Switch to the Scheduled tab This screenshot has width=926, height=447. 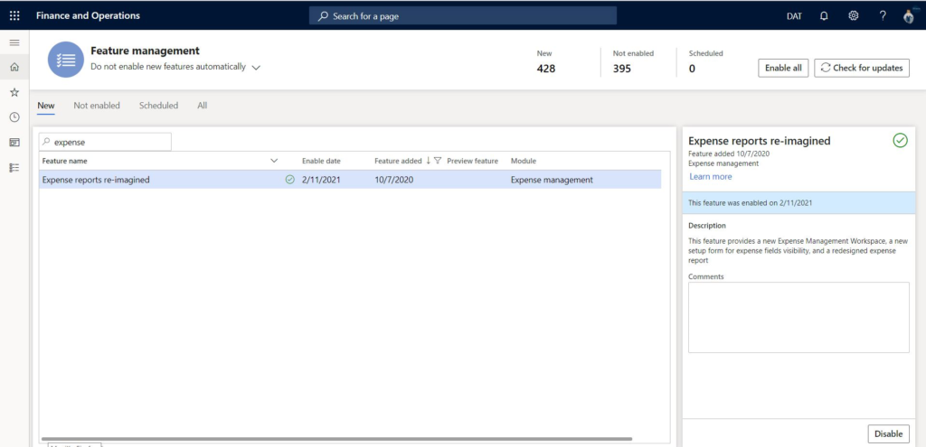158,106
